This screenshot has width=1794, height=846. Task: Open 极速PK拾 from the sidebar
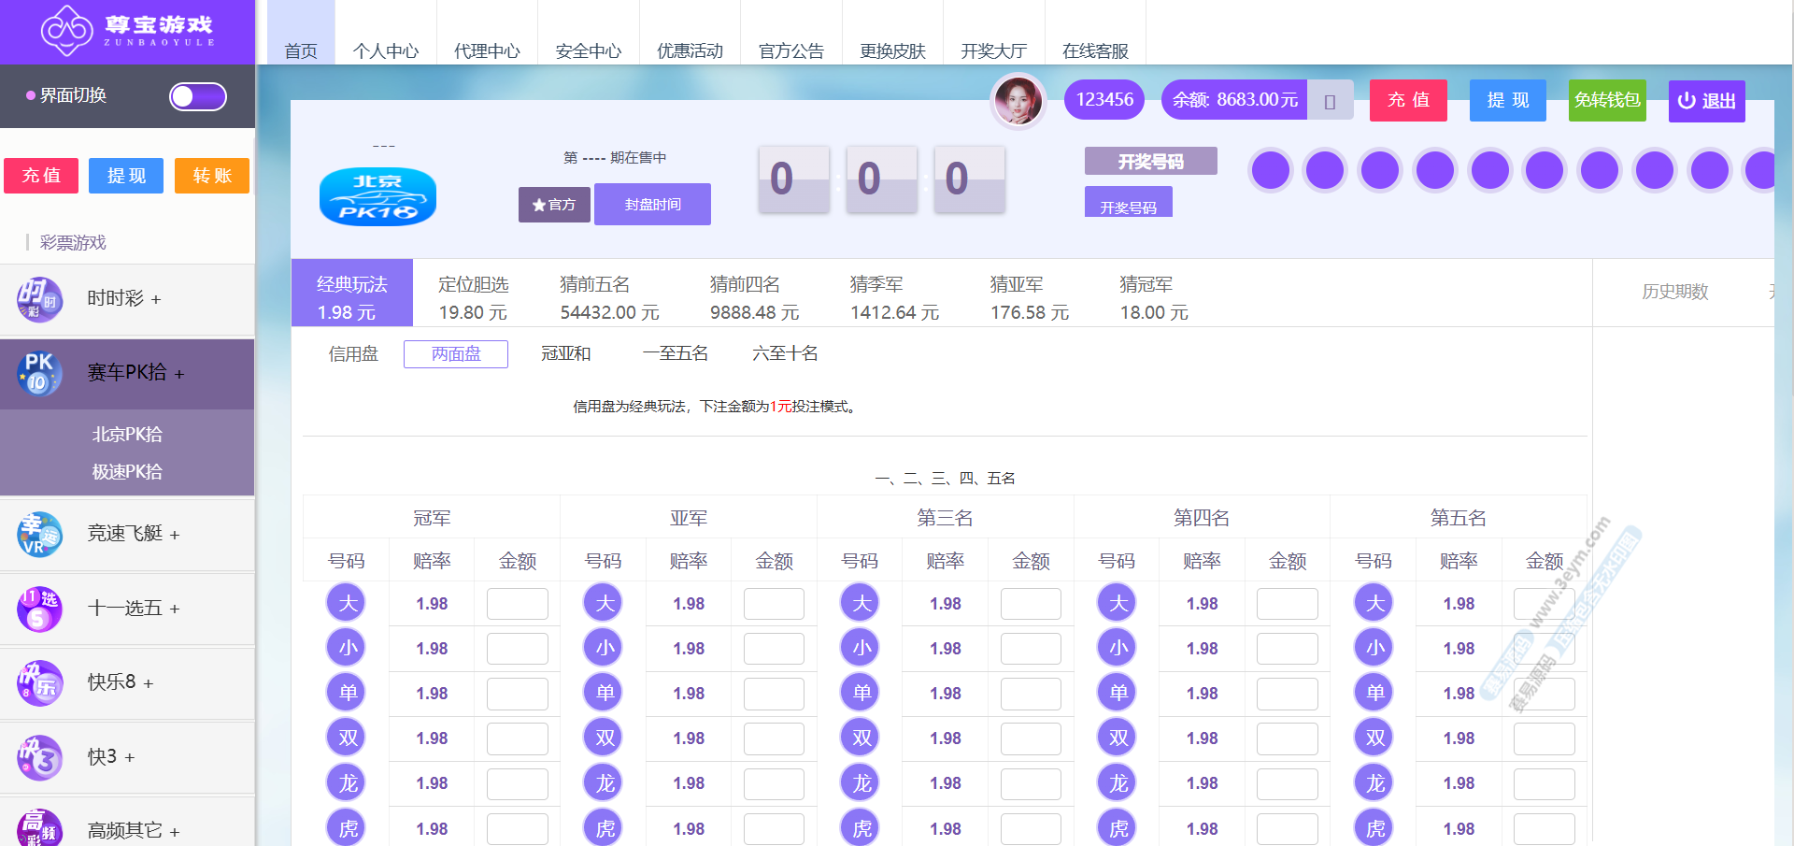127,472
